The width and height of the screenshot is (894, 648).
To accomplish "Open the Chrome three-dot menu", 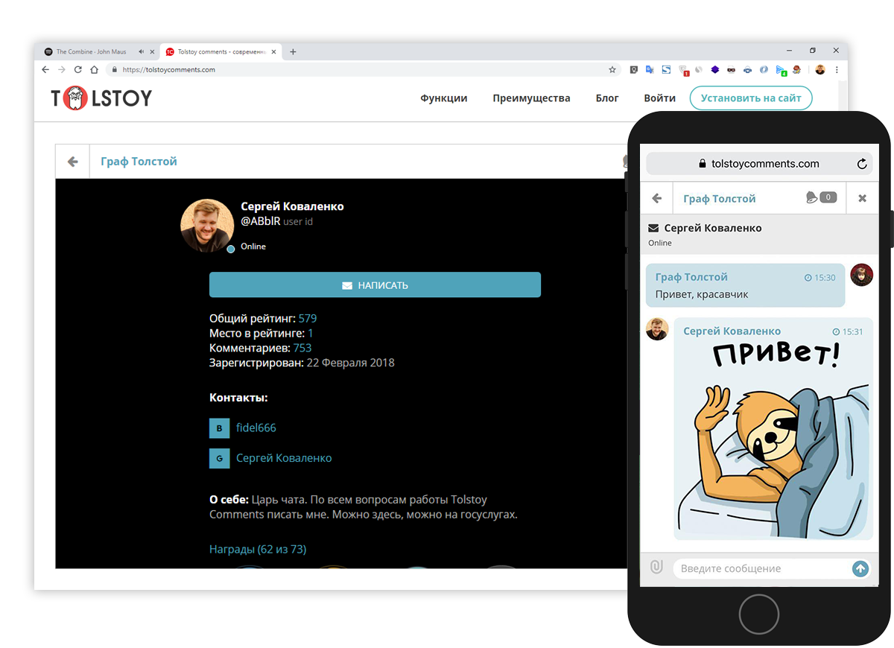I will point(837,69).
